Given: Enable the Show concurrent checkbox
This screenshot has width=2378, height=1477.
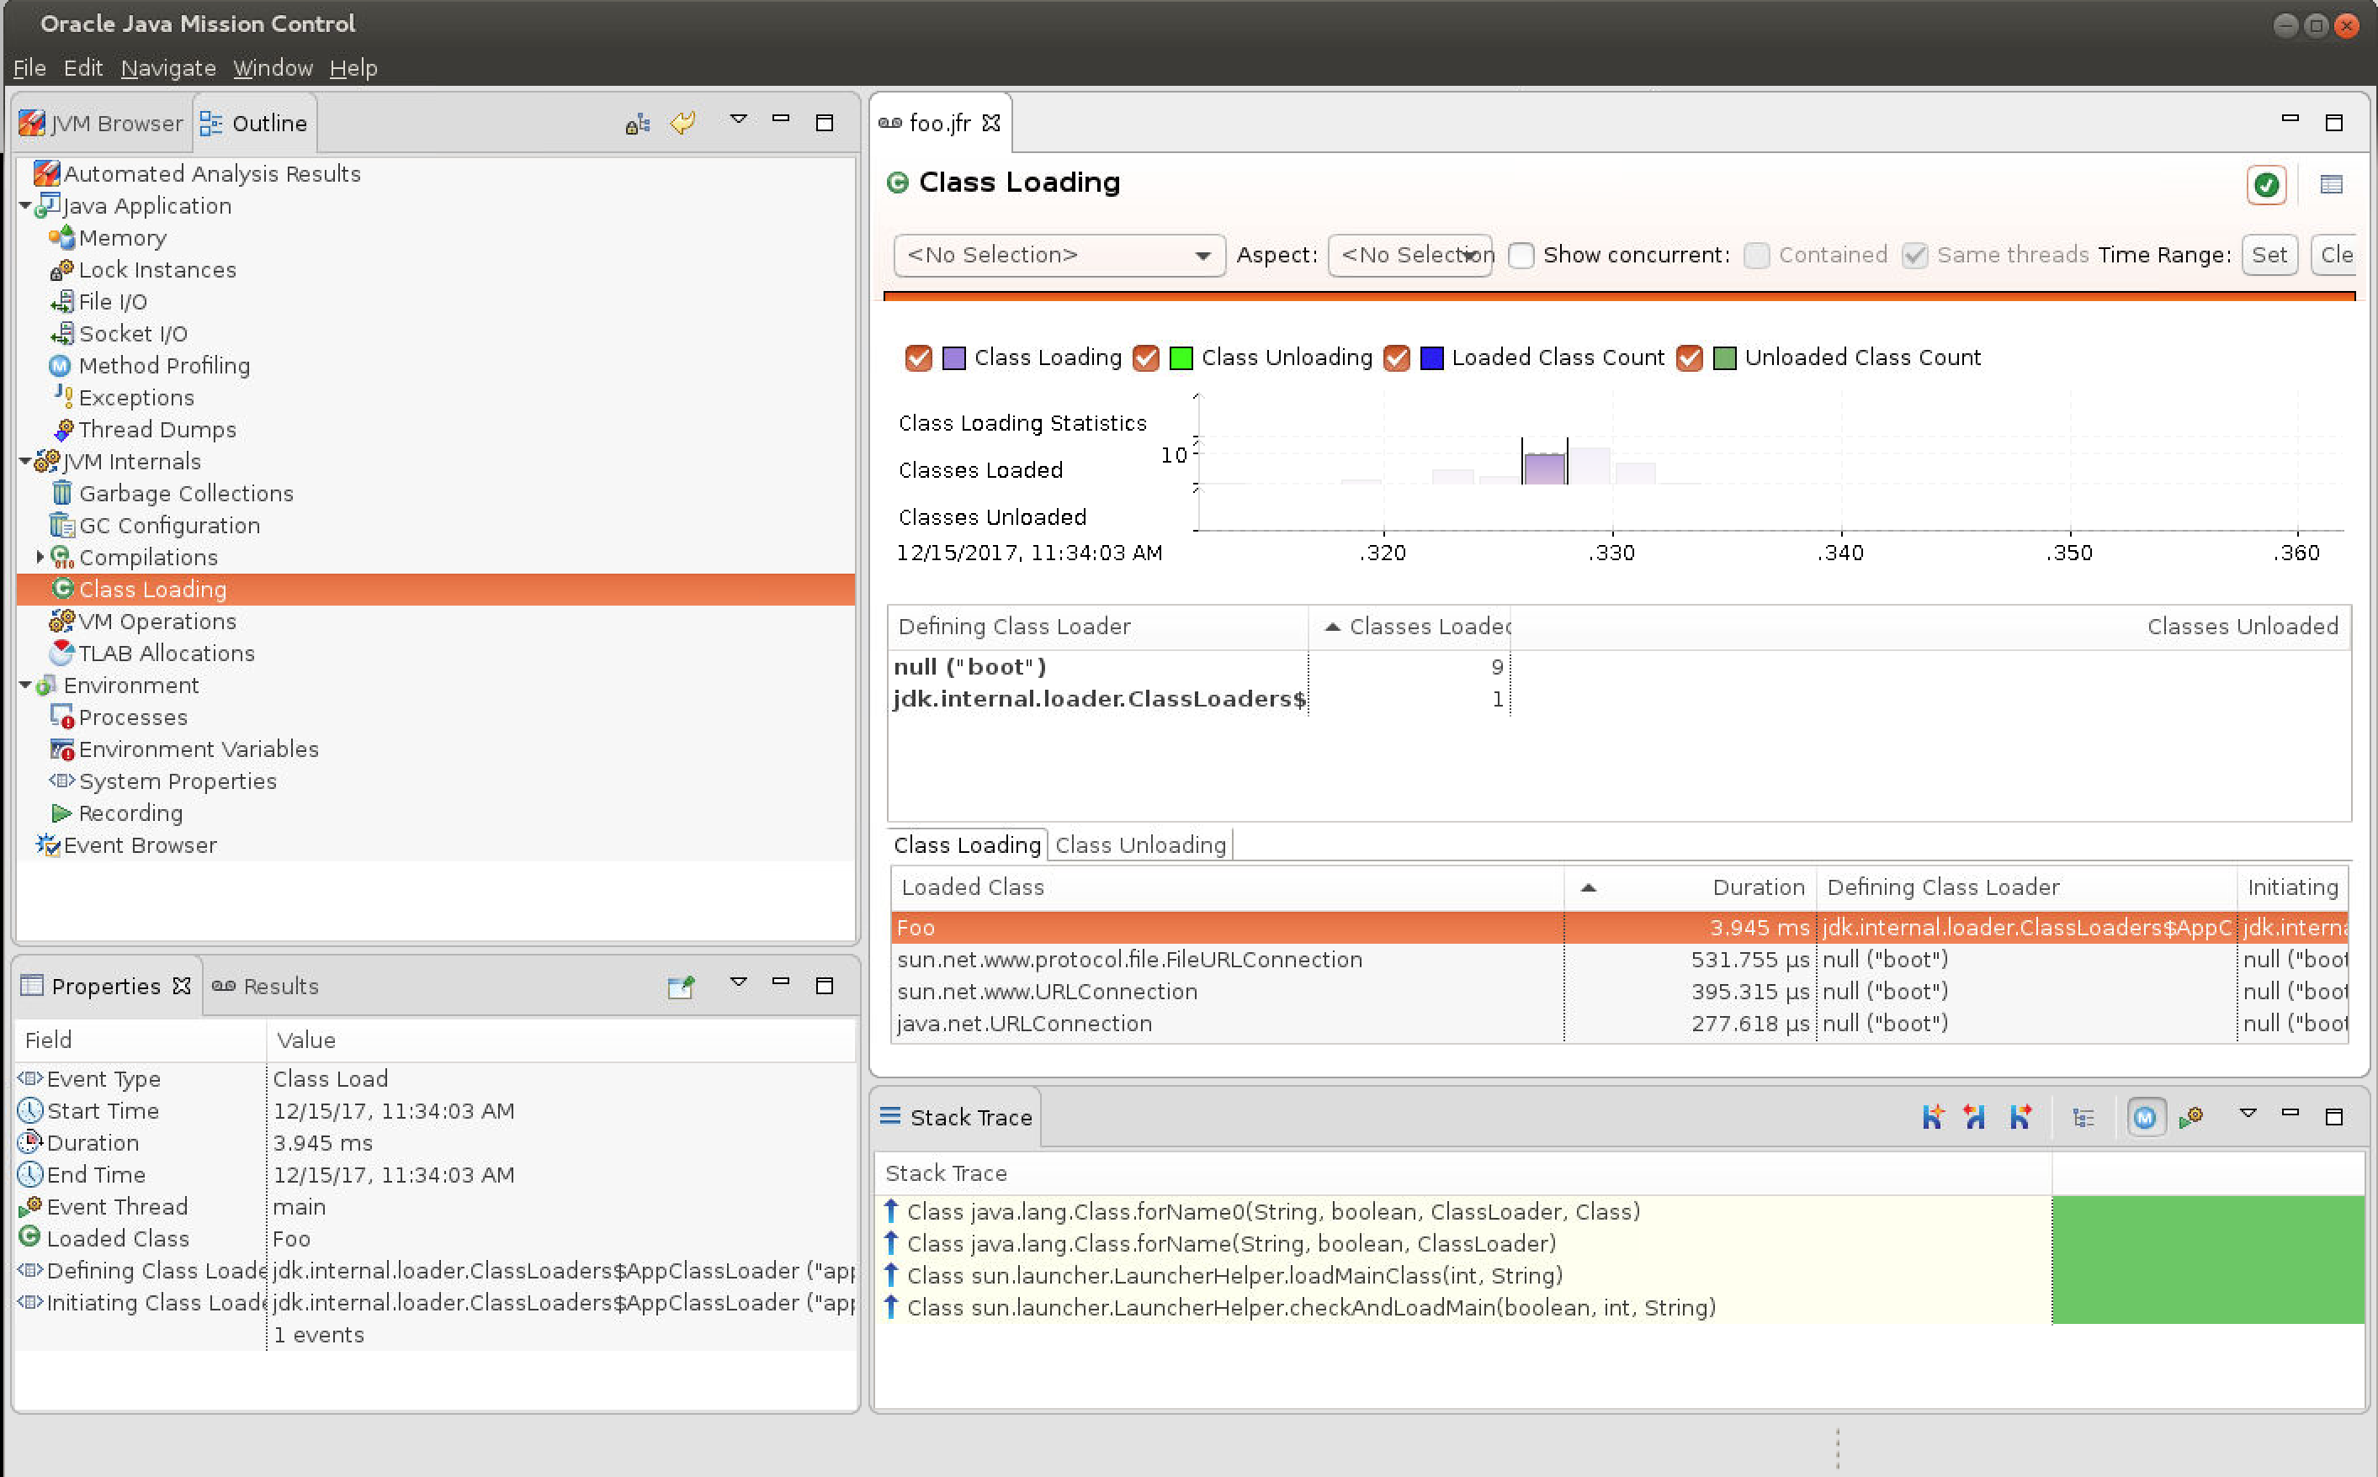Looking at the screenshot, I should pyautogui.click(x=1521, y=255).
